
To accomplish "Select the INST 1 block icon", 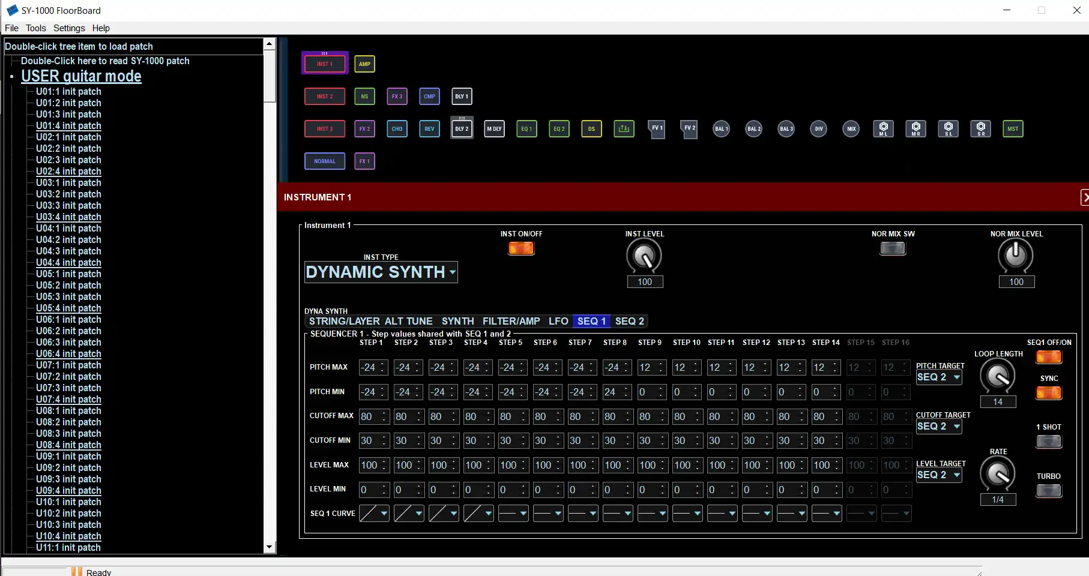I will (x=324, y=63).
